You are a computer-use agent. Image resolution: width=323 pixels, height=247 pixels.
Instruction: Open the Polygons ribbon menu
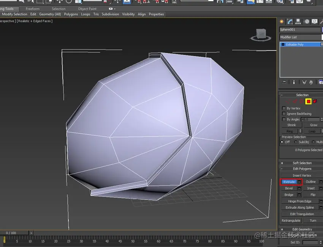tap(71, 14)
